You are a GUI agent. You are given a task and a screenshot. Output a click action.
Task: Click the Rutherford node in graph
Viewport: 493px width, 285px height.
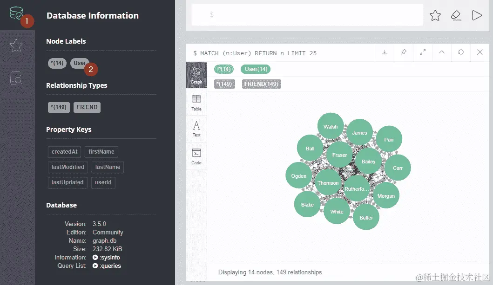click(357, 188)
